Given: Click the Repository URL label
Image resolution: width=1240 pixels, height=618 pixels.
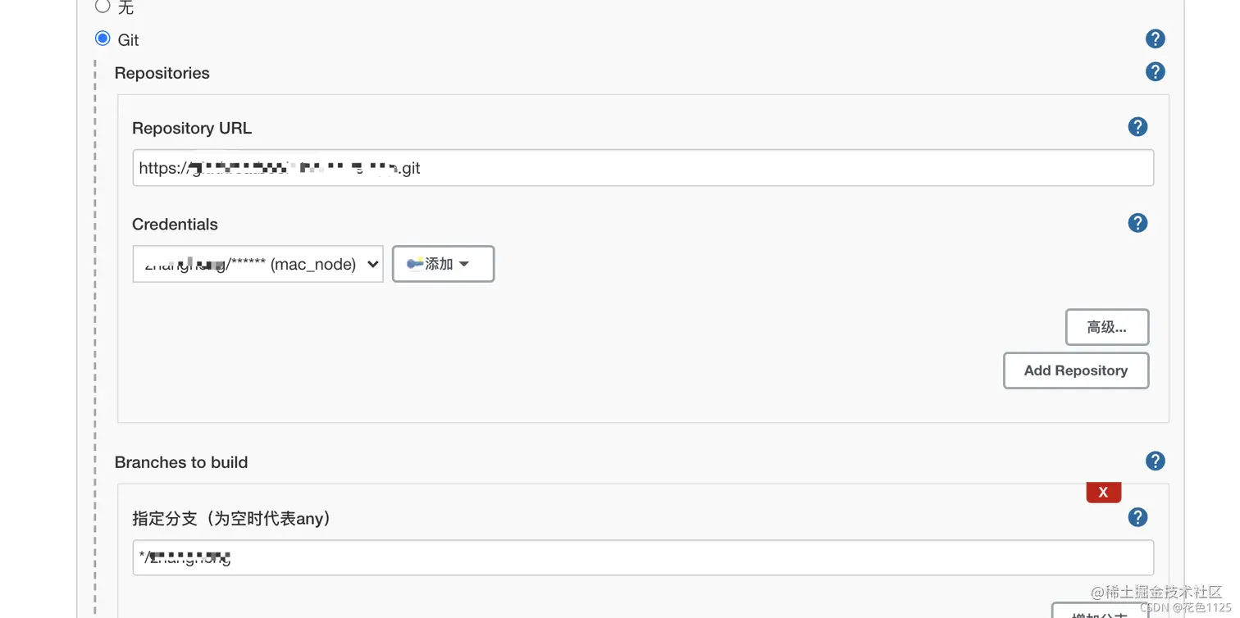Looking at the screenshot, I should click(192, 128).
